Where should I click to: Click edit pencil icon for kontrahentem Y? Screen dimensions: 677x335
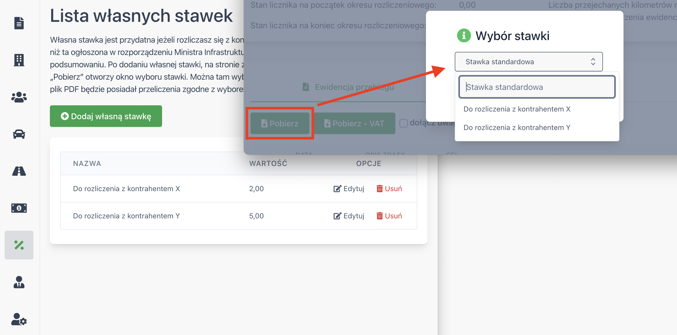point(337,216)
